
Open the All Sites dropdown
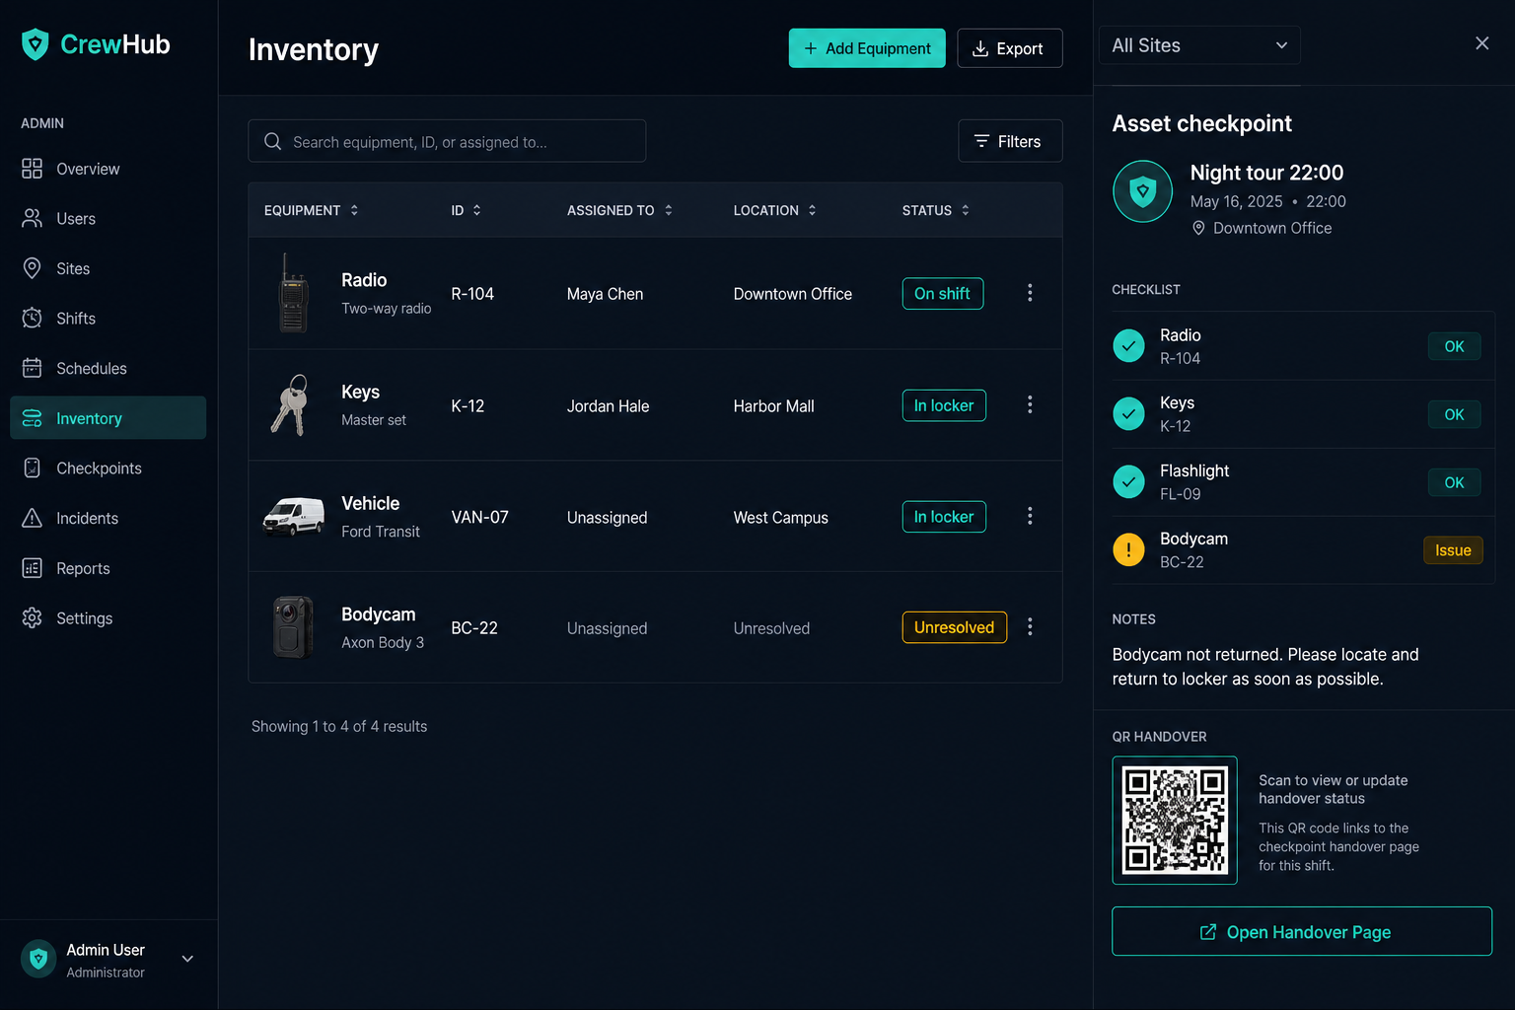click(1199, 45)
